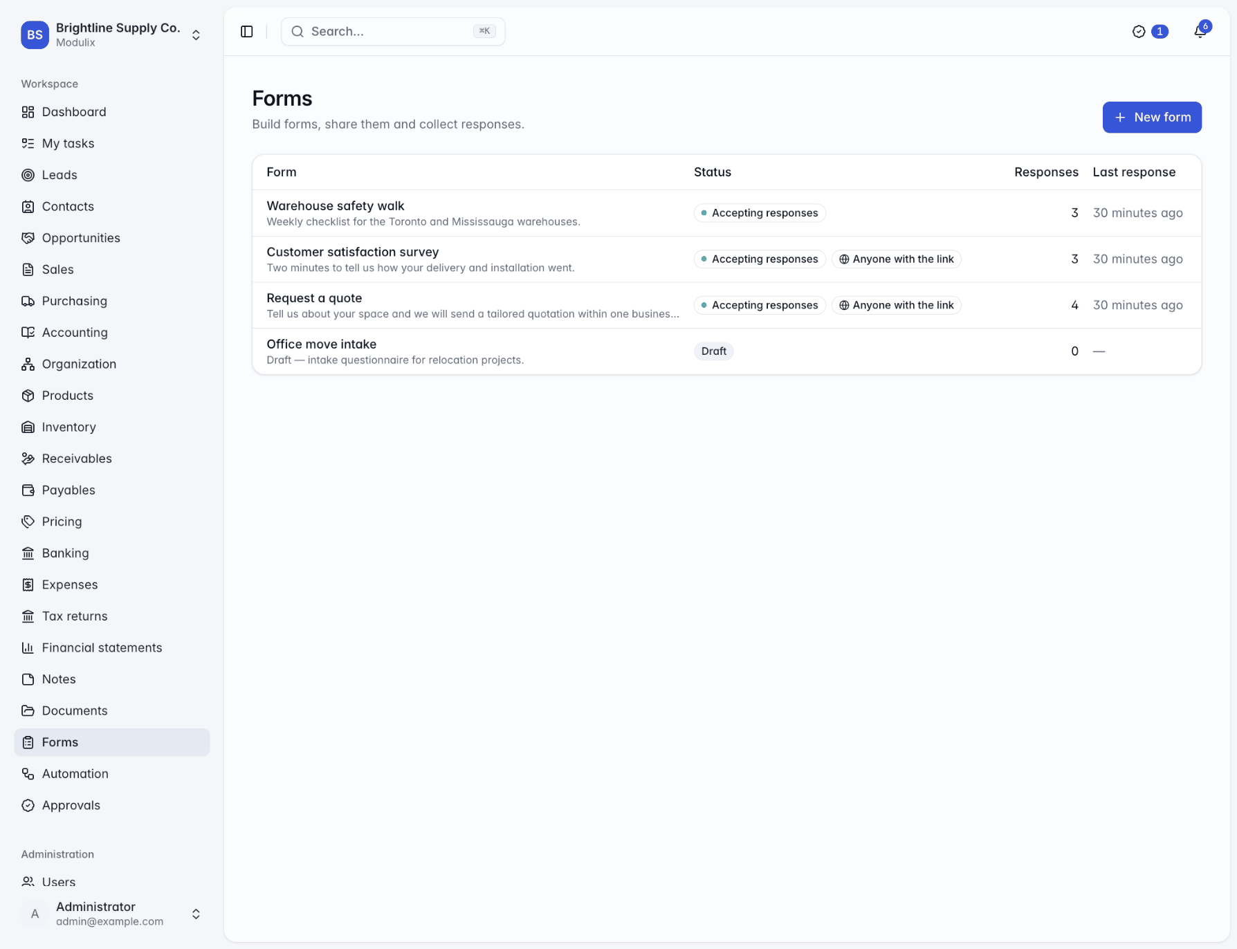Click the Financial statements chart icon

pos(28,647)
